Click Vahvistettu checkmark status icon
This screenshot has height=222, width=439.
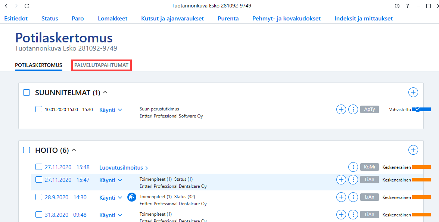pyautogui.click(x=417, y=110)
